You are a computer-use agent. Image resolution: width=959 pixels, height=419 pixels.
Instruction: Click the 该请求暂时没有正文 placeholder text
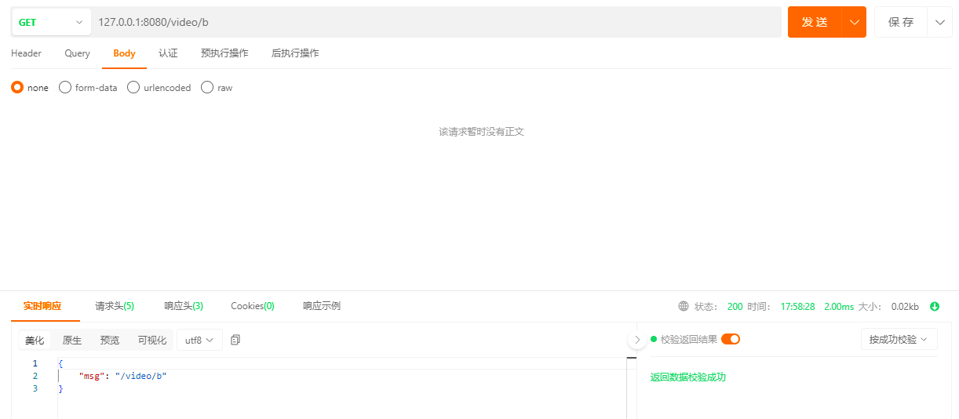click(x=481, y=132)
